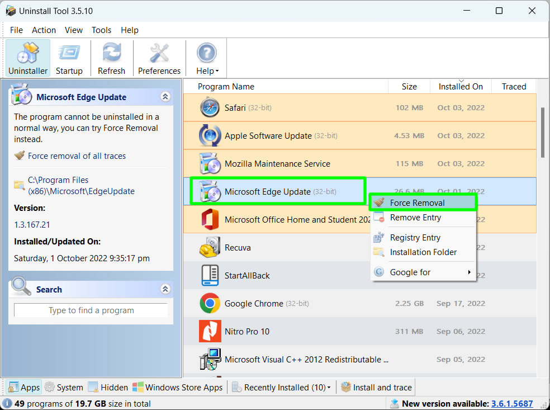The image size is (550, 410).
Task: Open the Uninstaller toolbar section
Action: point(28,58)
